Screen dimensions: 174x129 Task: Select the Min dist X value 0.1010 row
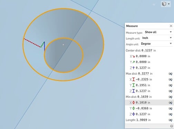[149, 103]
